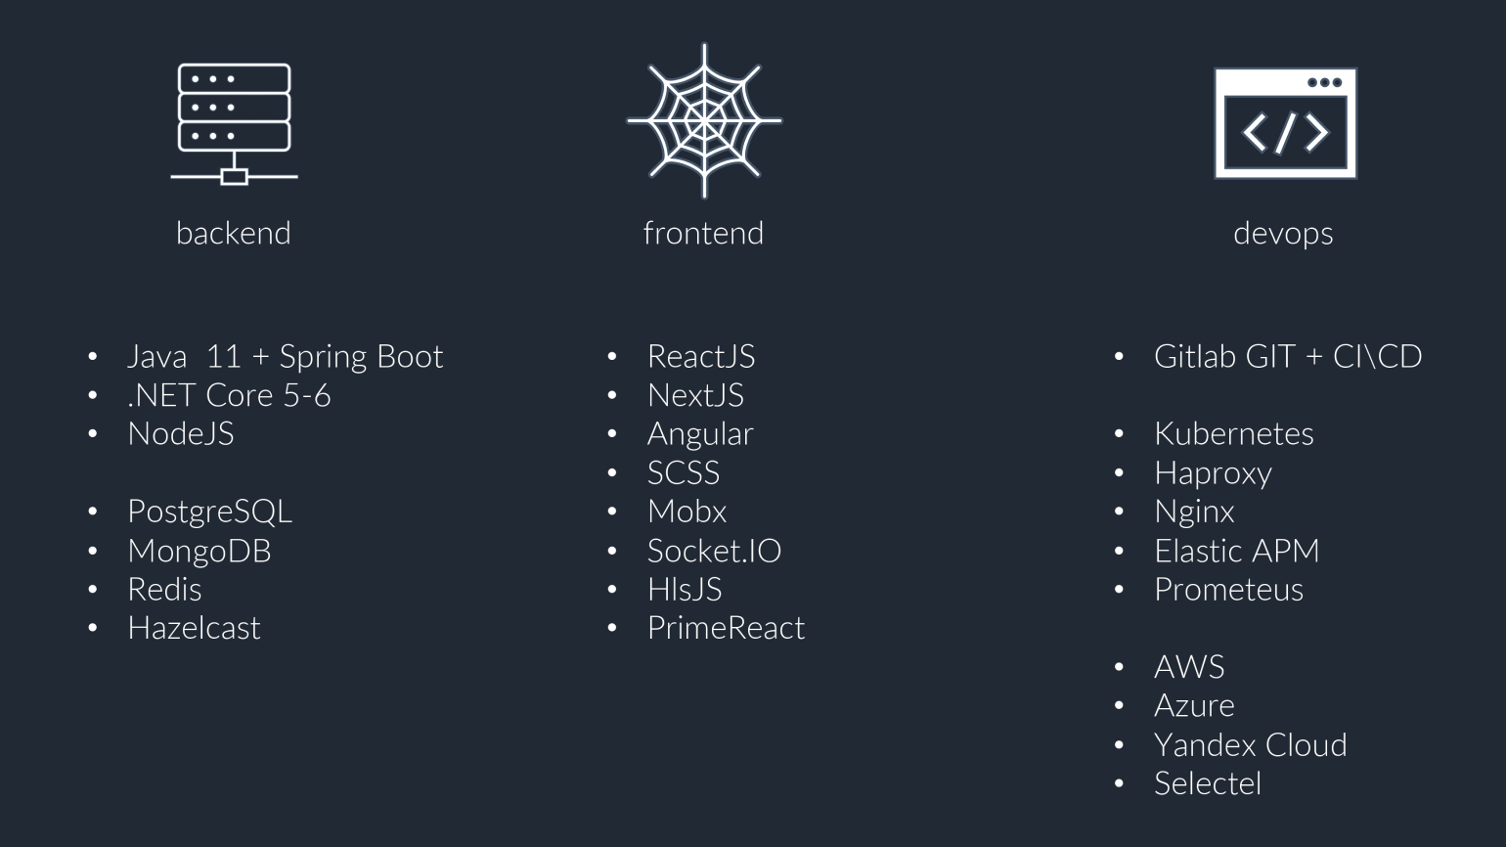This screenshot has height=847, width=1506.
Task: Click the Elastic APM item
Action: pos(1237,551)
